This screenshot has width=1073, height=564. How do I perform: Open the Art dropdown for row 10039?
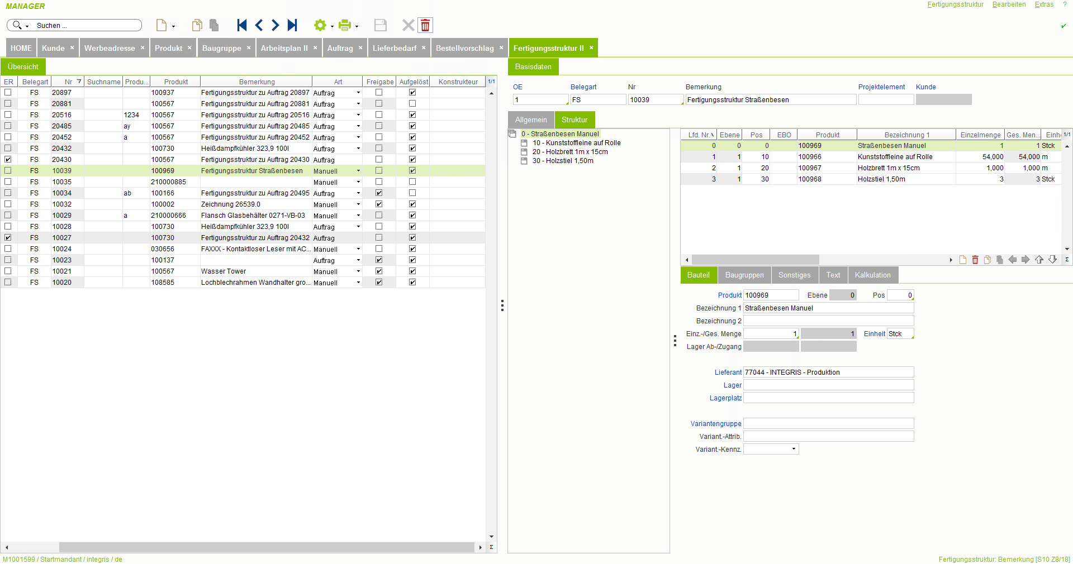[358, 171]
